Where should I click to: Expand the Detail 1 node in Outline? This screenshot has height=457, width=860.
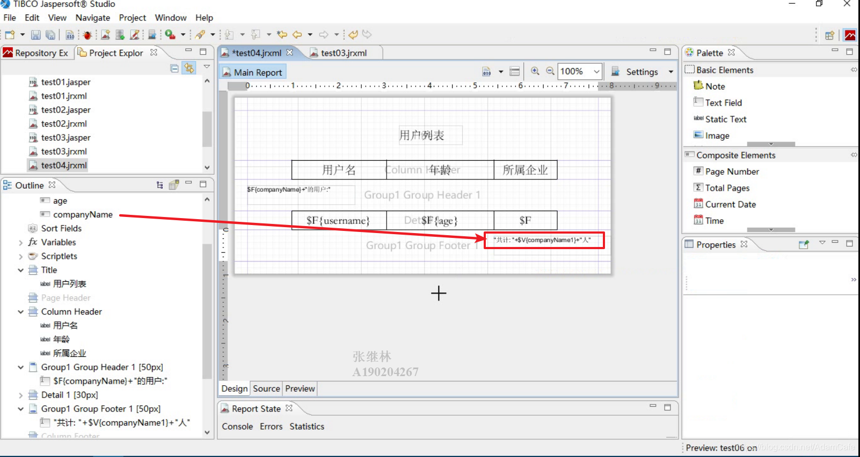point(21,395)
